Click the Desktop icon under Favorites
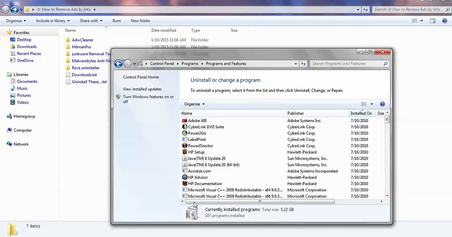The image size is (452, 237). tap(13, 39)
